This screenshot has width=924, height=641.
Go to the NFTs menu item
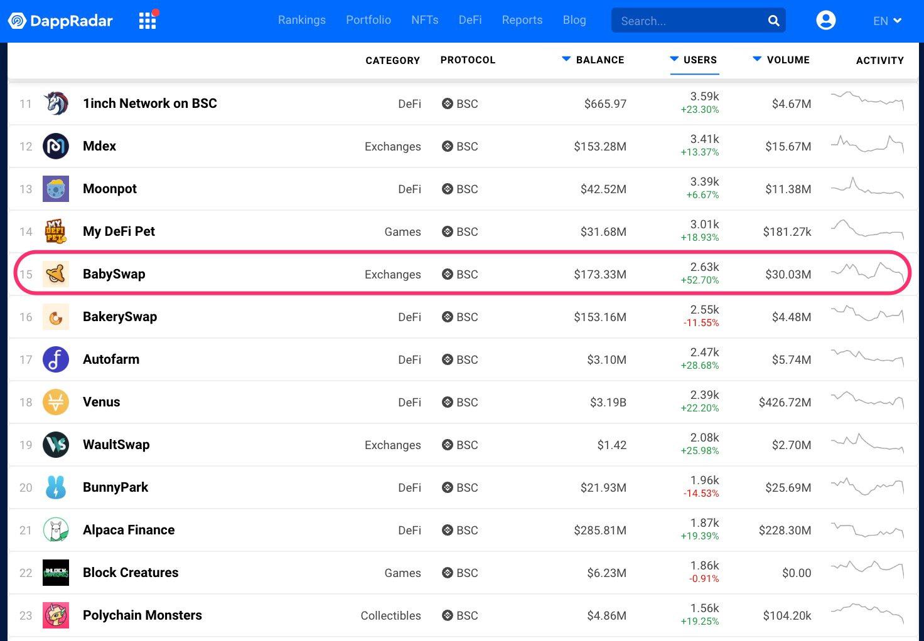(425, 20)
